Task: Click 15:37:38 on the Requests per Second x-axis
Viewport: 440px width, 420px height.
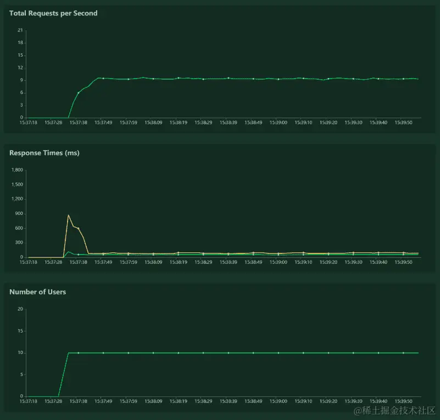Action: click(x=79, y=123)
